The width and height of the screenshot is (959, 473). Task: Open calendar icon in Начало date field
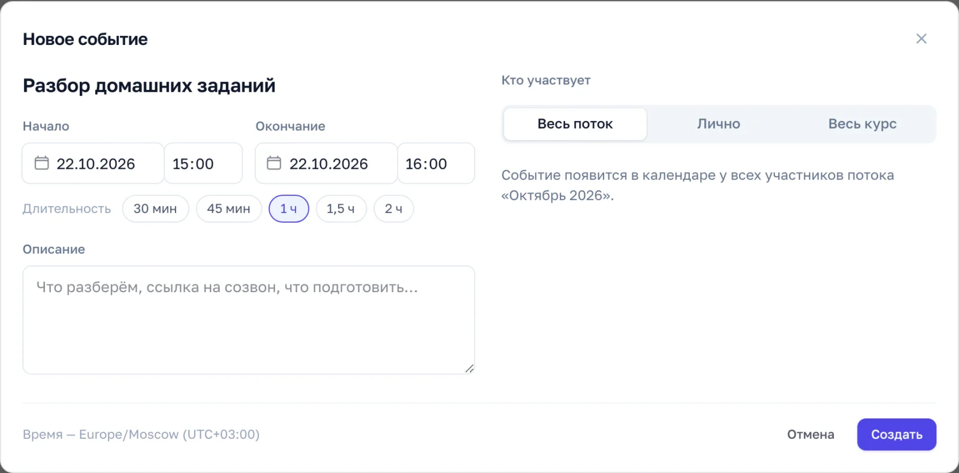41,163
